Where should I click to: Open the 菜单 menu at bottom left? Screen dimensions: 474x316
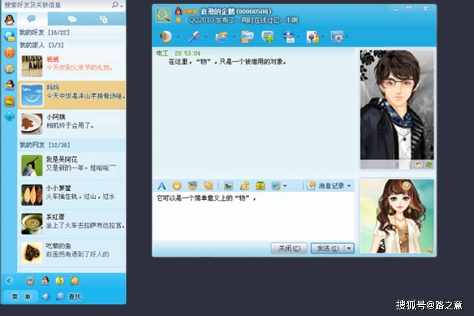point(20,296)
